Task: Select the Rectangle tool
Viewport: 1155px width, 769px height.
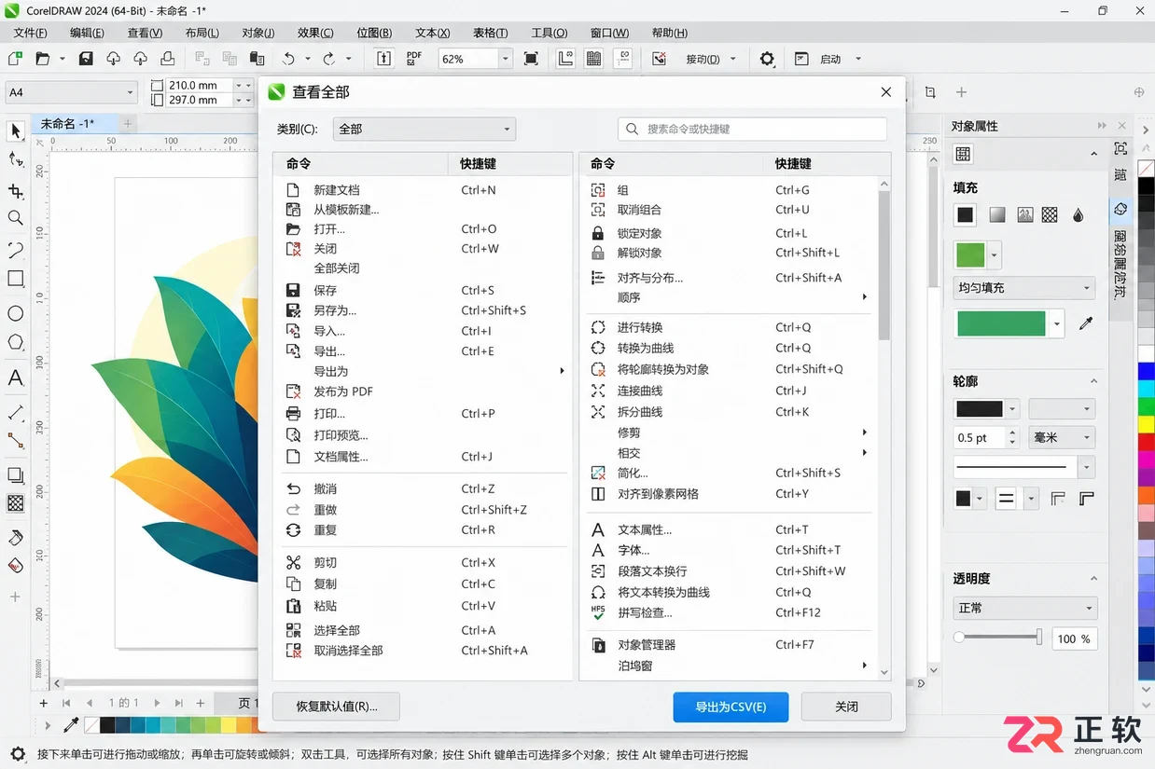Action: click(16, 279)
